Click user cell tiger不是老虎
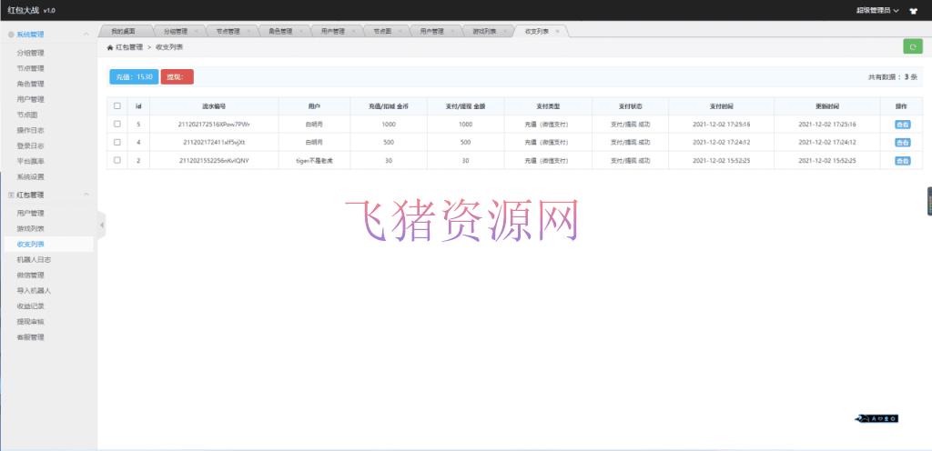Image resolution: width=932 pixels, height=451 pixels. pos(314,161)
